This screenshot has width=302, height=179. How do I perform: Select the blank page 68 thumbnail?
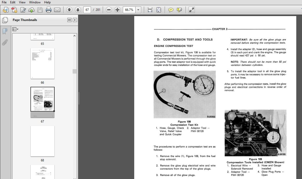click(x=42, y=141)
